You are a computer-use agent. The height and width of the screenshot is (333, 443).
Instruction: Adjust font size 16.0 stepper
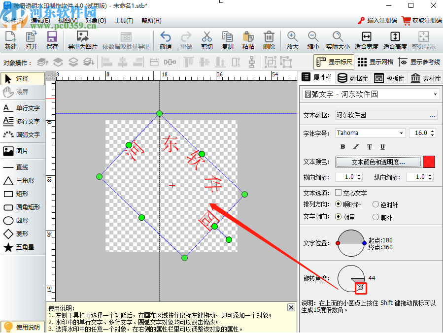click(x=432, y=133)
